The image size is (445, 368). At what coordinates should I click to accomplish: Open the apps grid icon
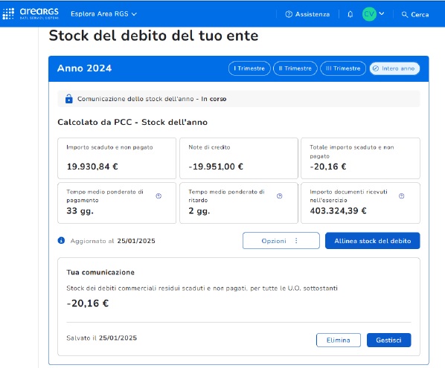pos(8,13)
